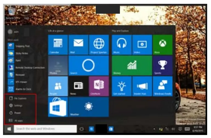Open the Insider Hub megaphone tile
The image size is (211, 138).
(142, 86)
